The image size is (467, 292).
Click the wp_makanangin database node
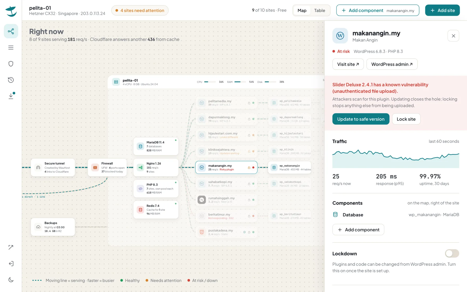point(290,167)
